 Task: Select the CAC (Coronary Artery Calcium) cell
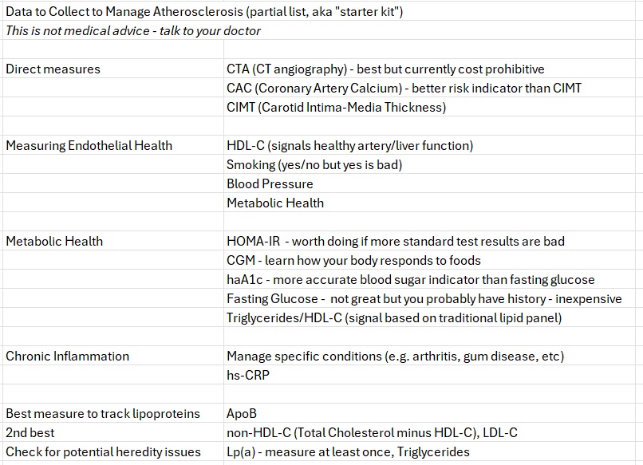pos(404,88)
